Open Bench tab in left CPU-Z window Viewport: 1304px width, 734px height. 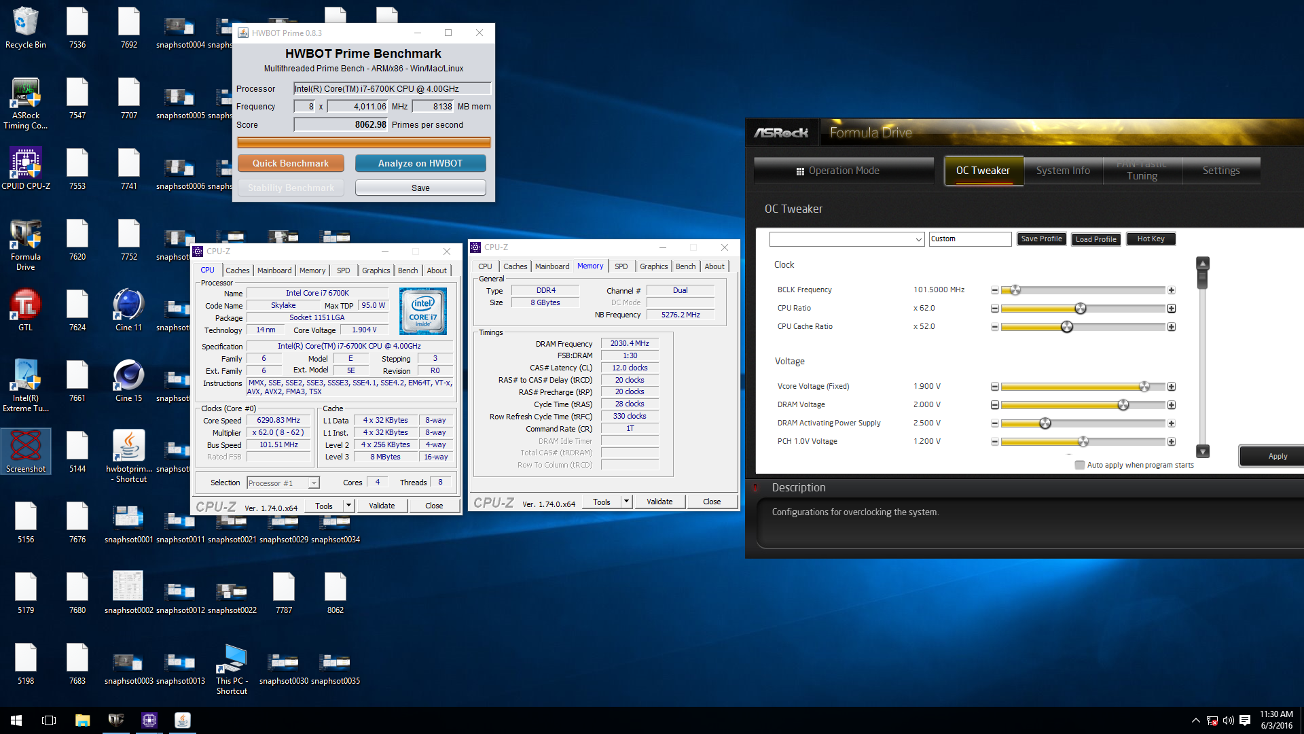click(407, 270)
